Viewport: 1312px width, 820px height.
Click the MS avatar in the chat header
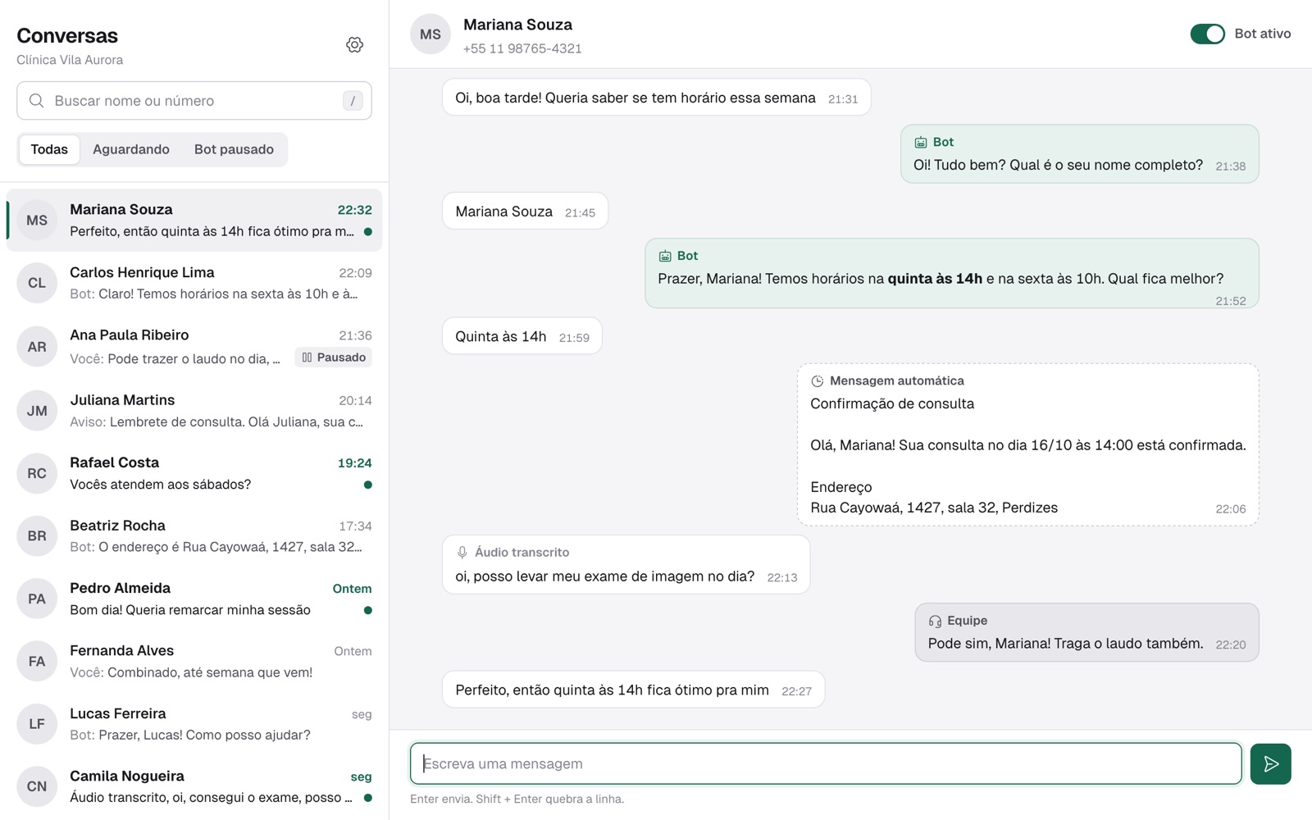coord(430,34)
